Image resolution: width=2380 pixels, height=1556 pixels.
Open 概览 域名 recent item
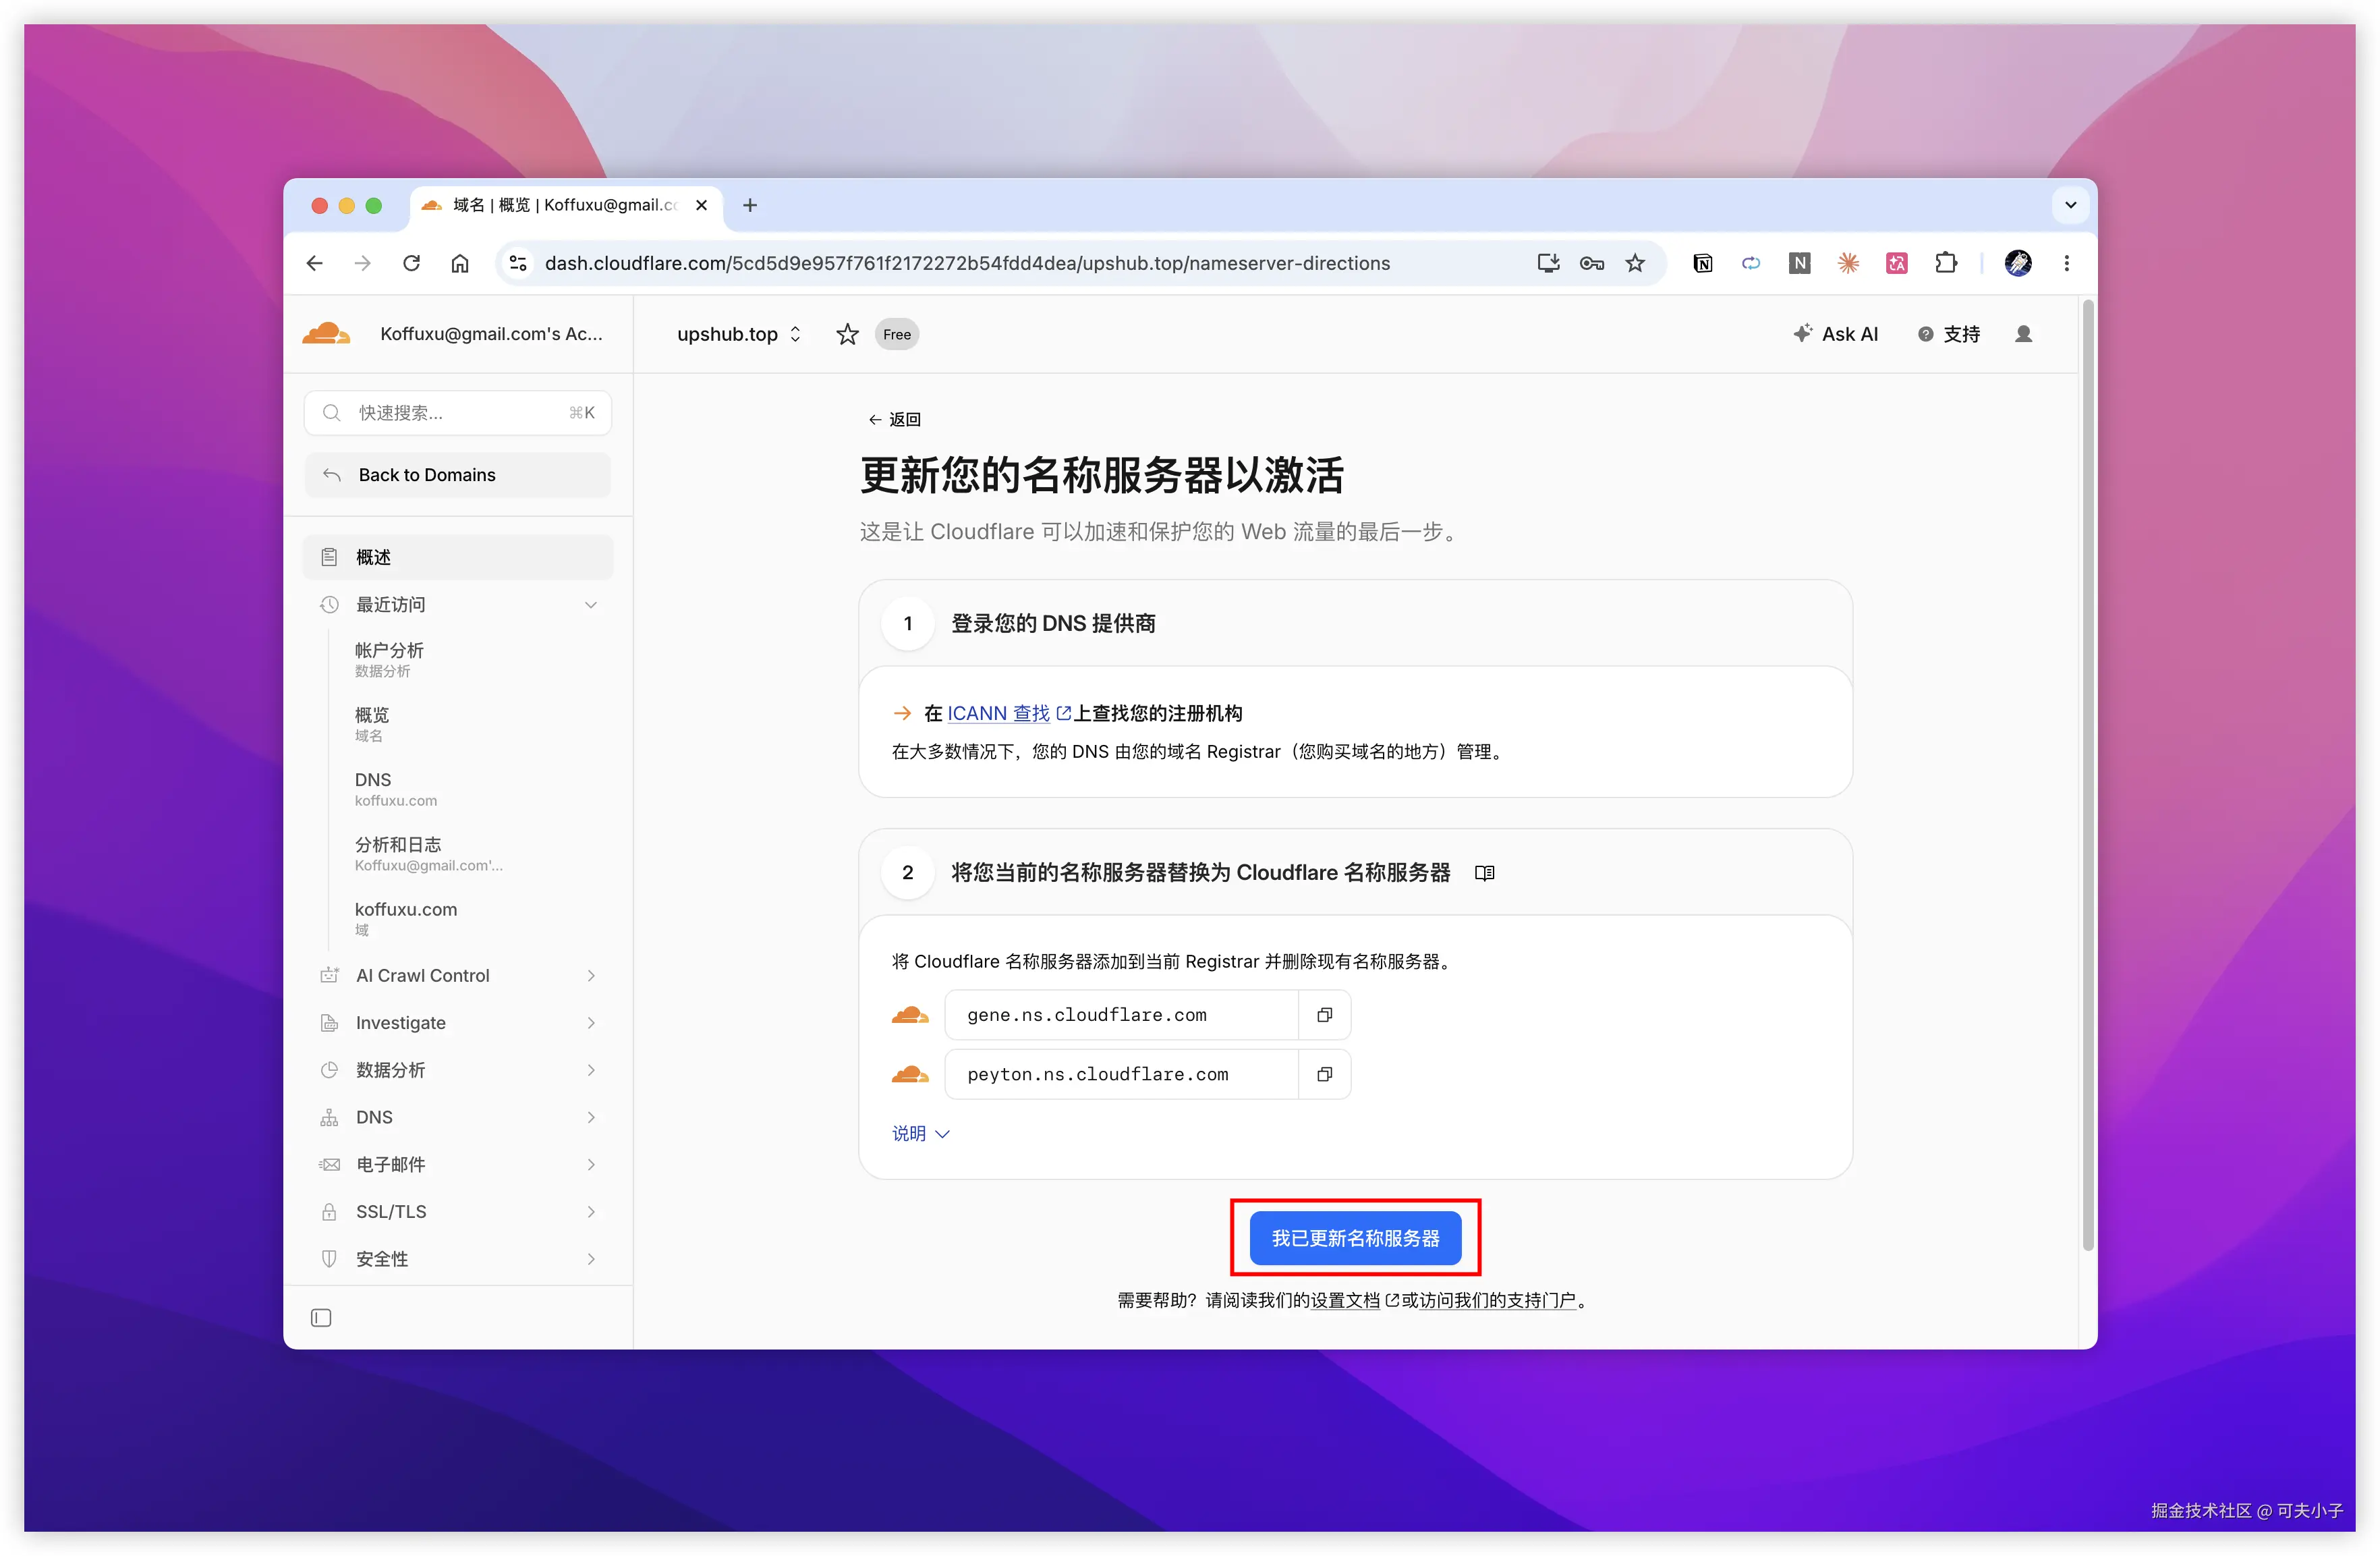[x=373, y=724]
